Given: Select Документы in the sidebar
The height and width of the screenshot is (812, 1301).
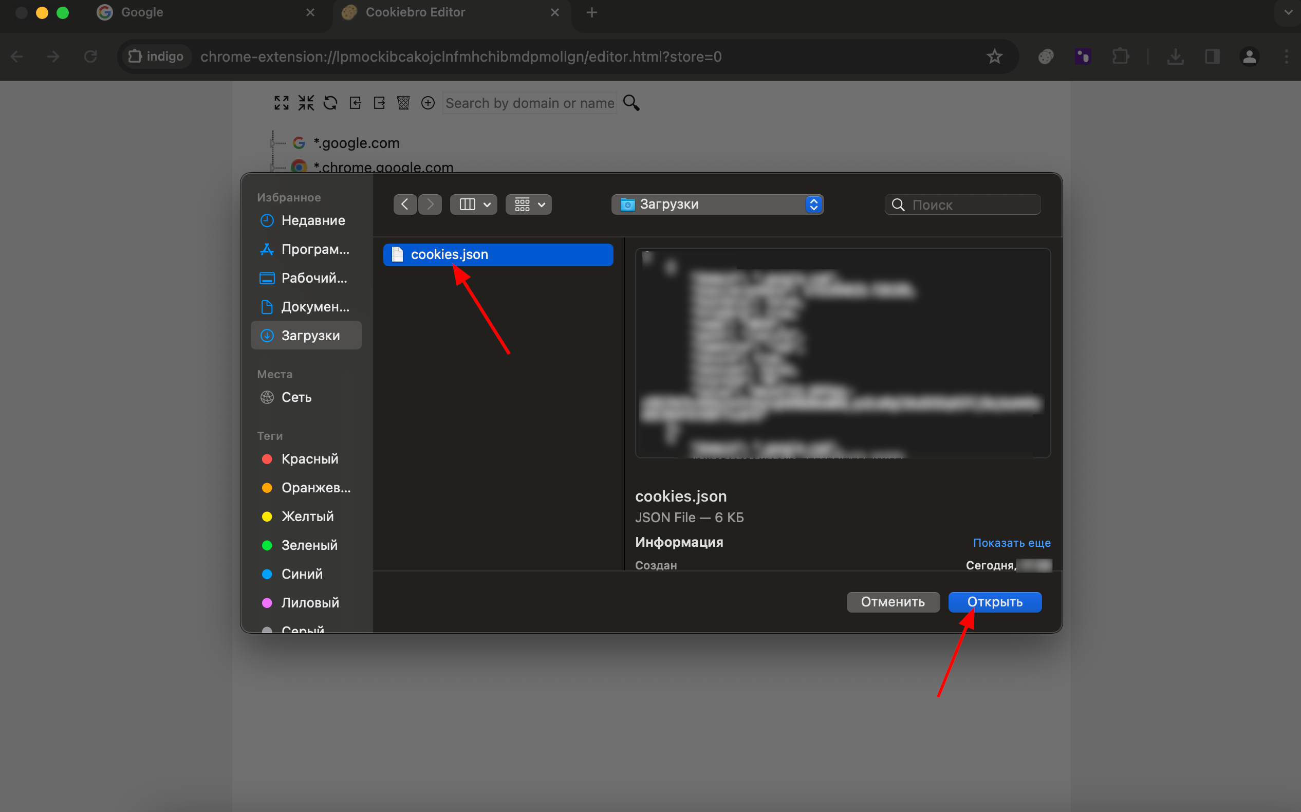Looking at the screenshot, I should click(314, 307).
